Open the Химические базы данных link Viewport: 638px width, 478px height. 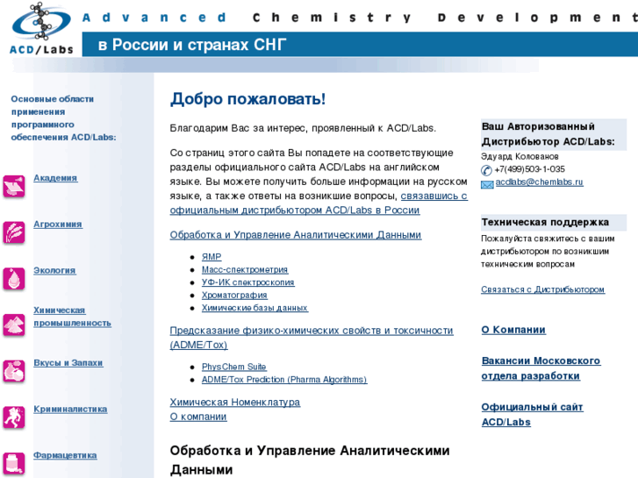(x=254, y=308)
